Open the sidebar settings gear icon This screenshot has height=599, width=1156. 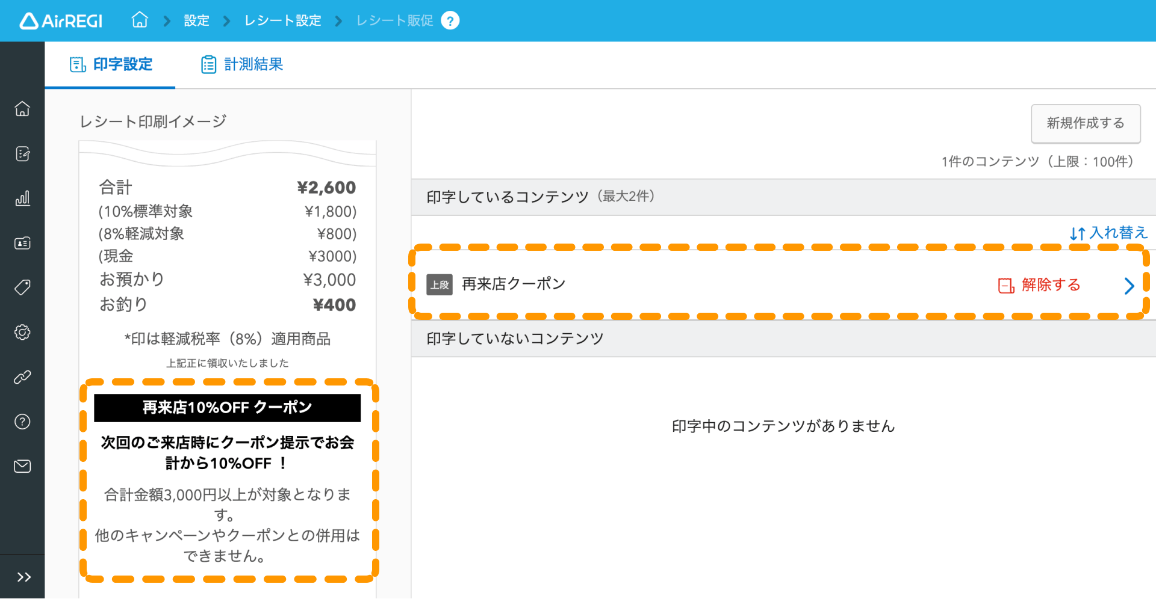point(22,332)
